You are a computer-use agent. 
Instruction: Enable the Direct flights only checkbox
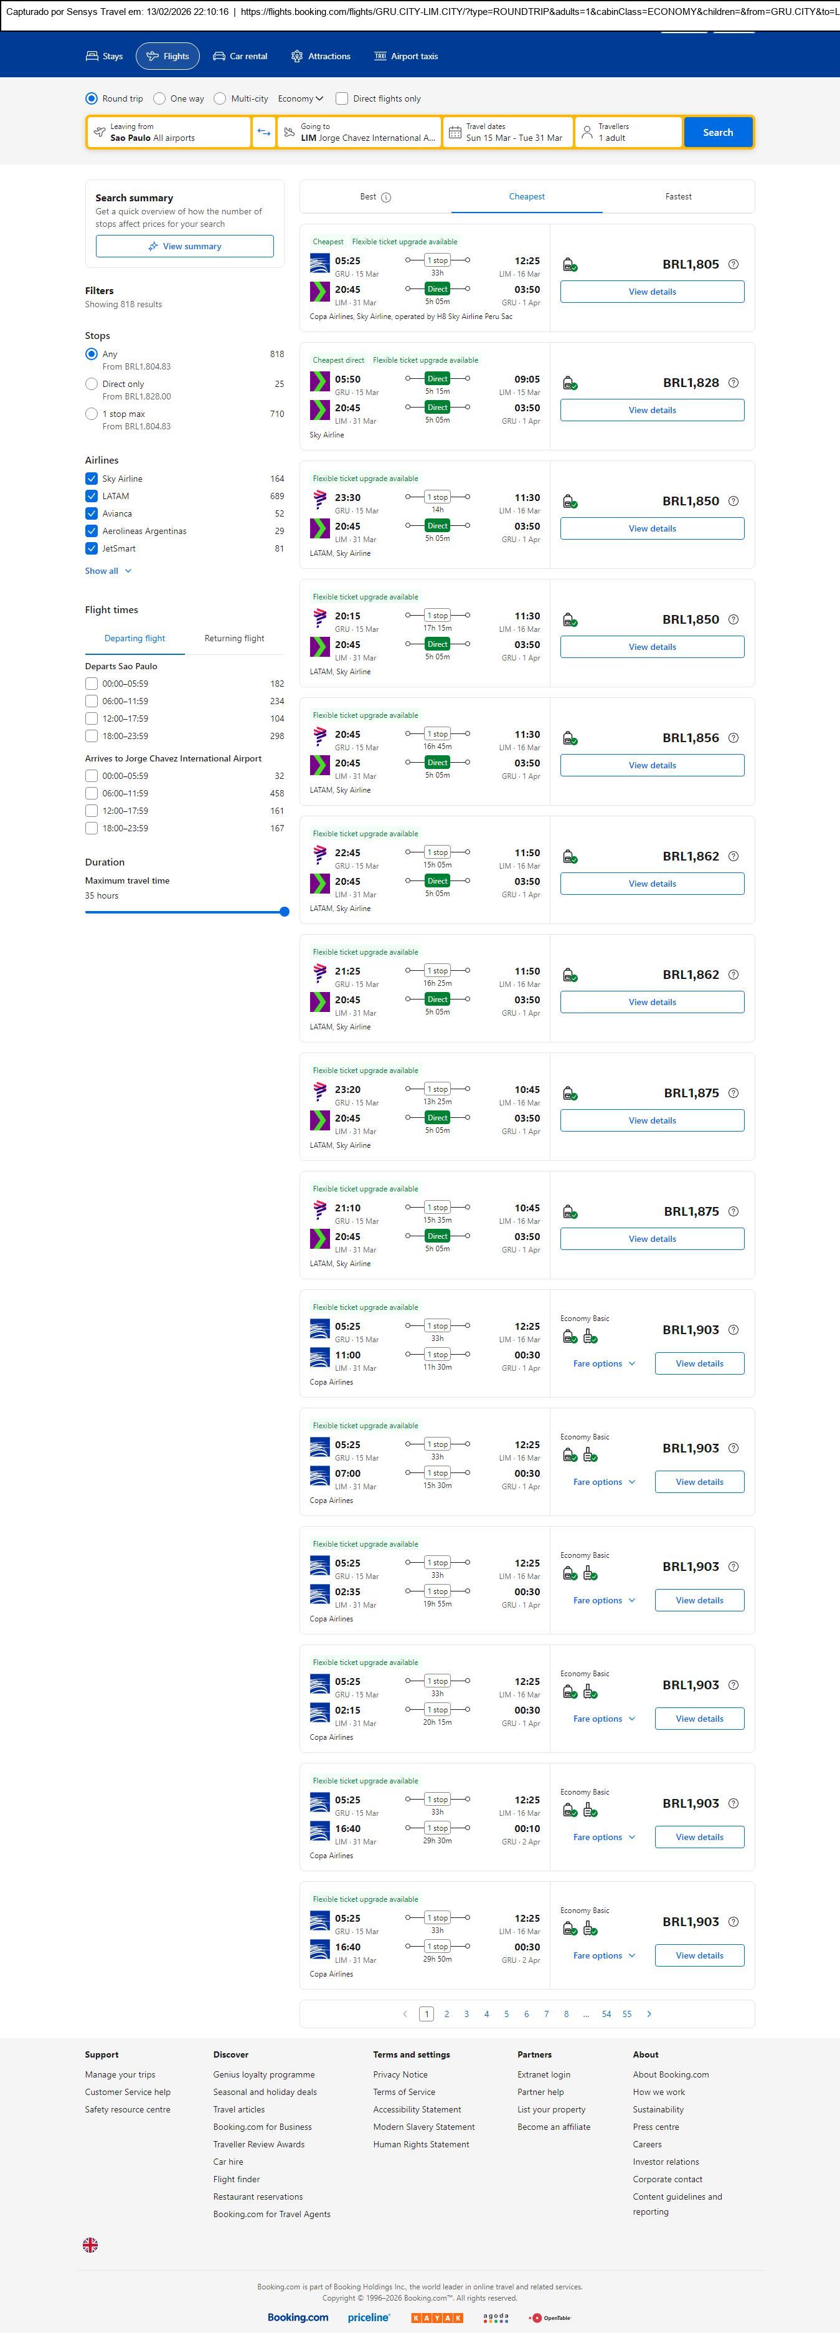(342, 98)
